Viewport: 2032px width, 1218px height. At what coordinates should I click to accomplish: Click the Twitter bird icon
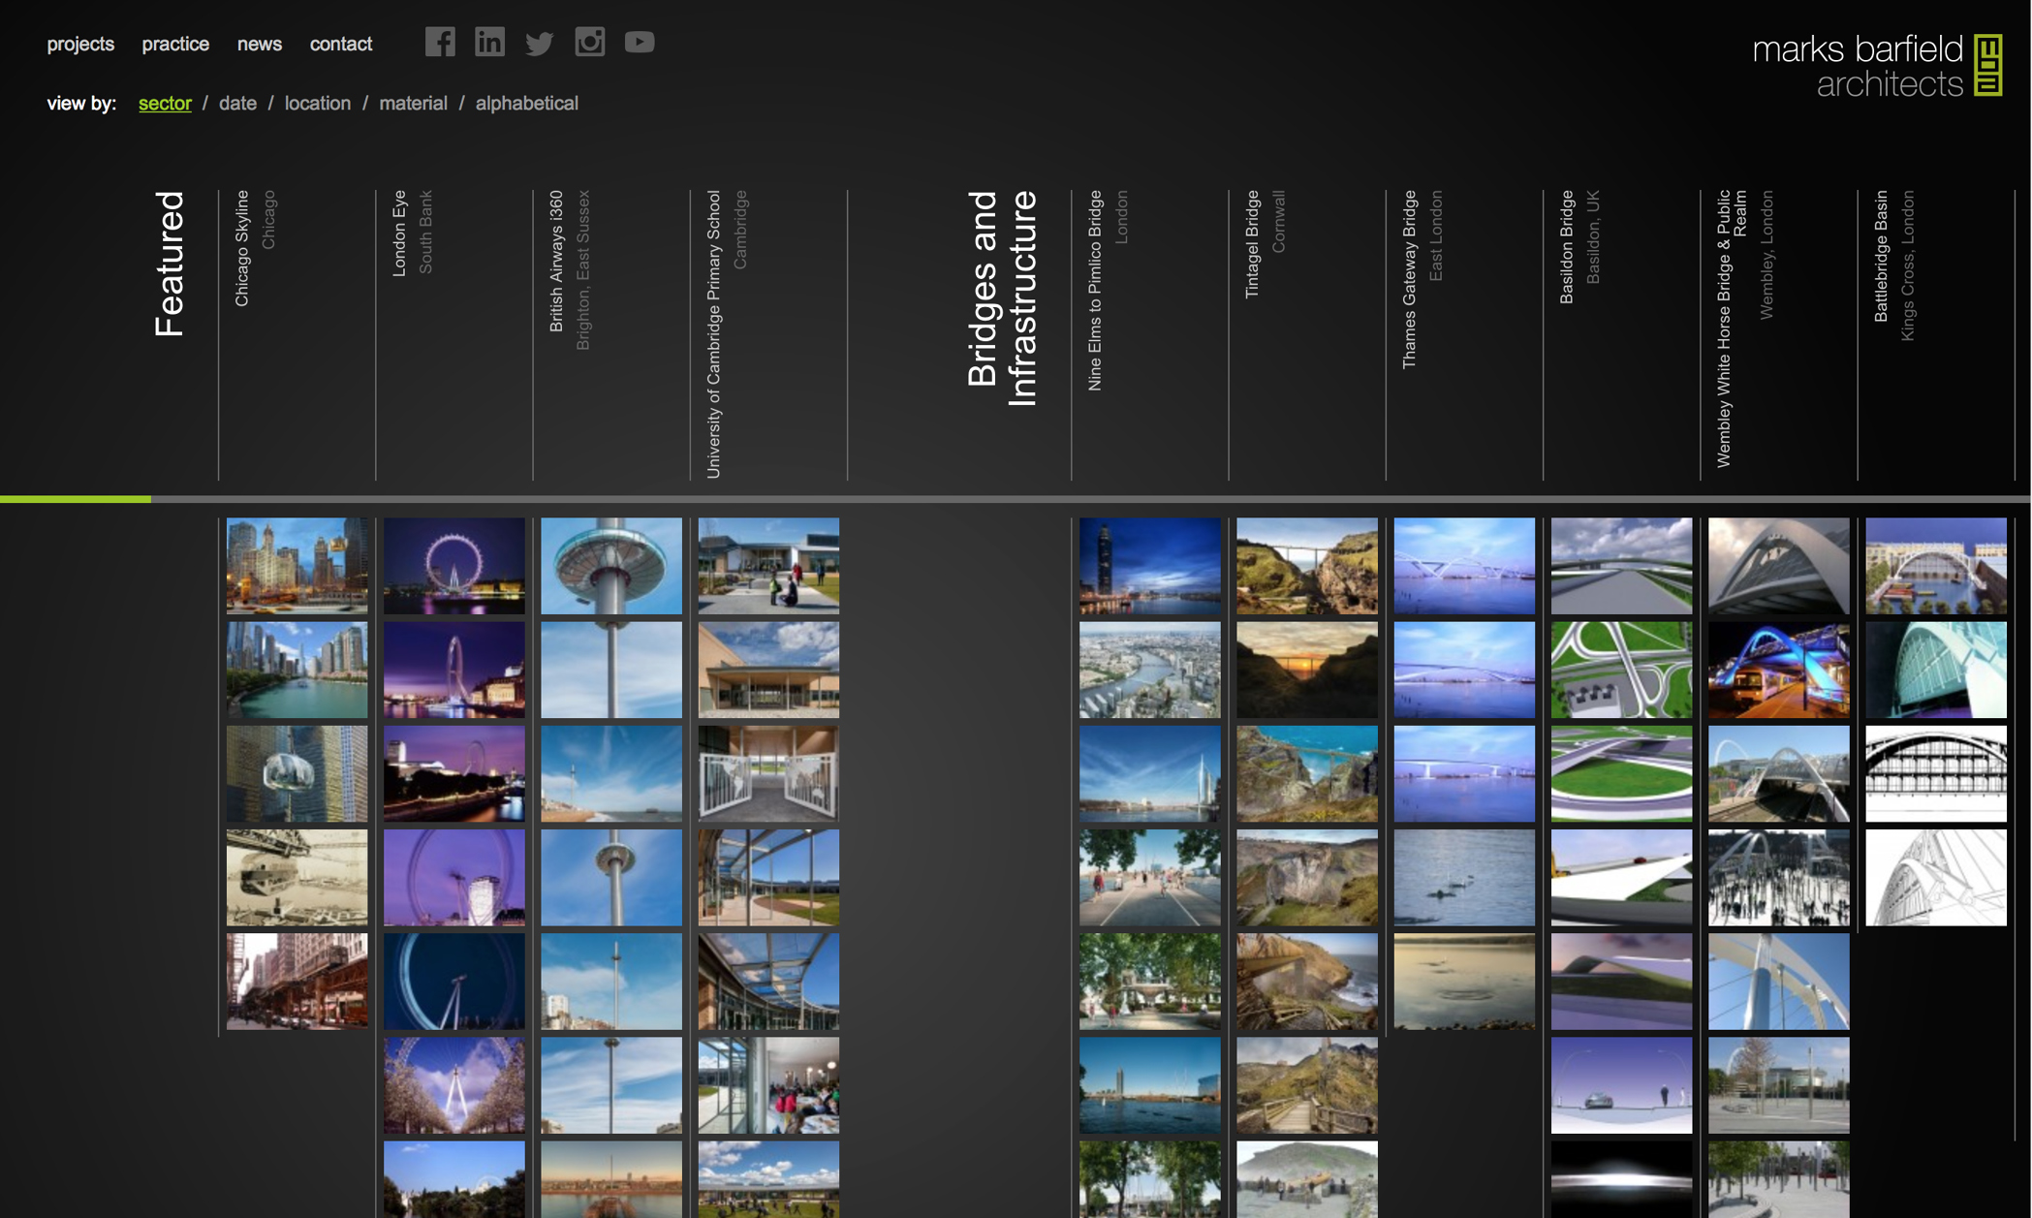pos(539,44)
